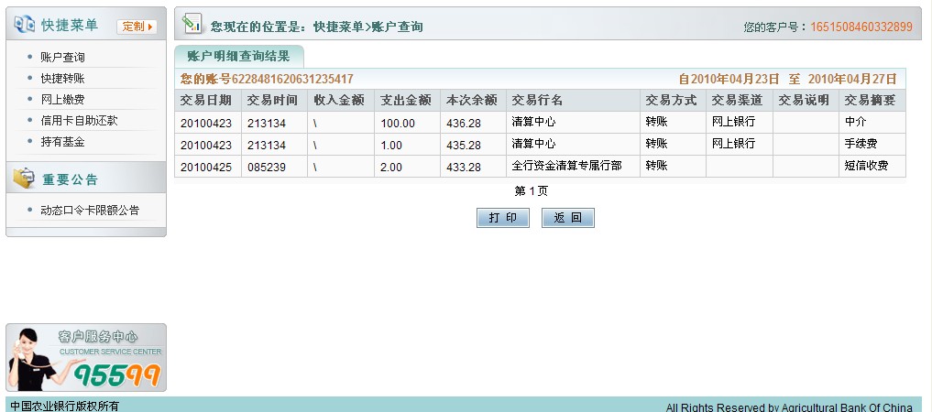The width and height of the screenshot is (932, 412).
Task: Click the location bar chart icon
Action: pyautogui.click(x=192, y=24)
